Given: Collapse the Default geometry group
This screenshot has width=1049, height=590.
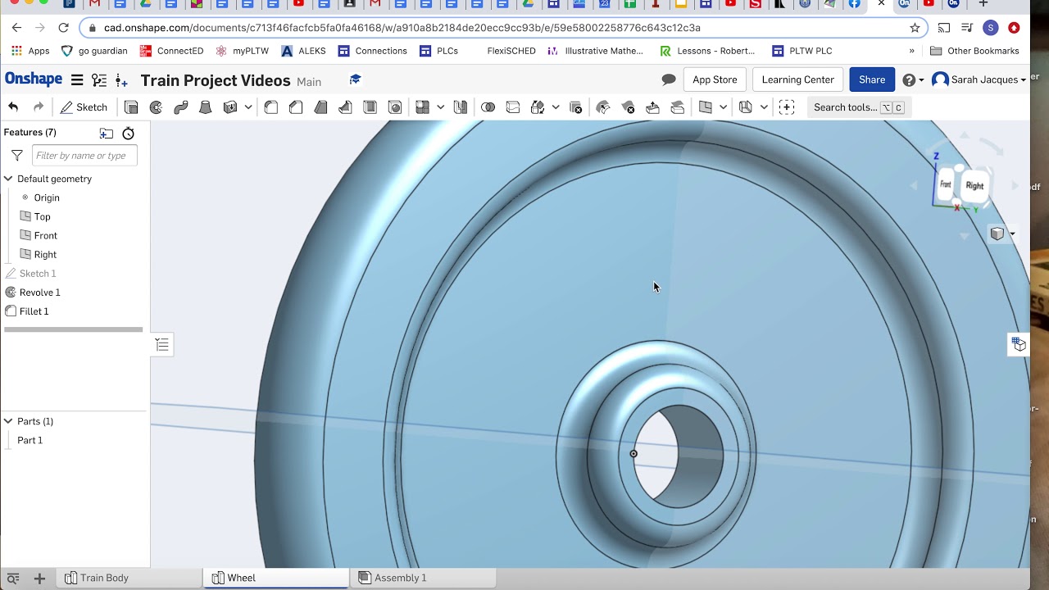Looking at the screenshot, I should [x=8, y=179].
